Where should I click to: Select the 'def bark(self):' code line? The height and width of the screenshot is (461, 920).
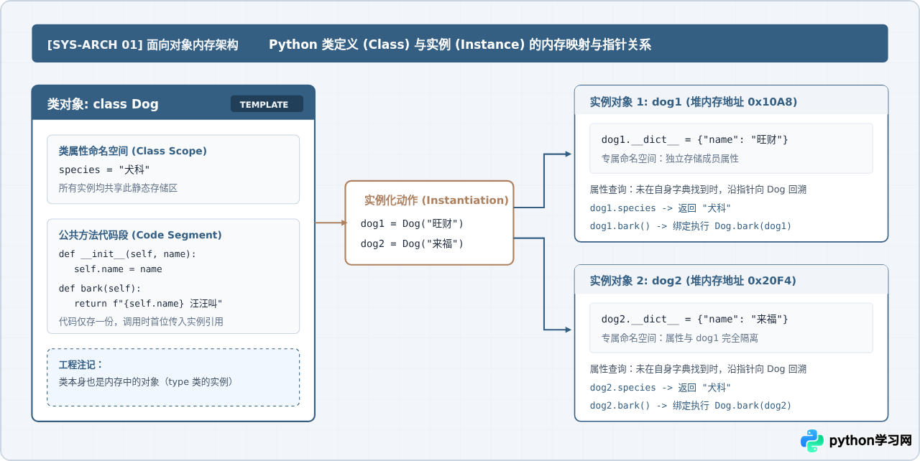pos(100,289)
